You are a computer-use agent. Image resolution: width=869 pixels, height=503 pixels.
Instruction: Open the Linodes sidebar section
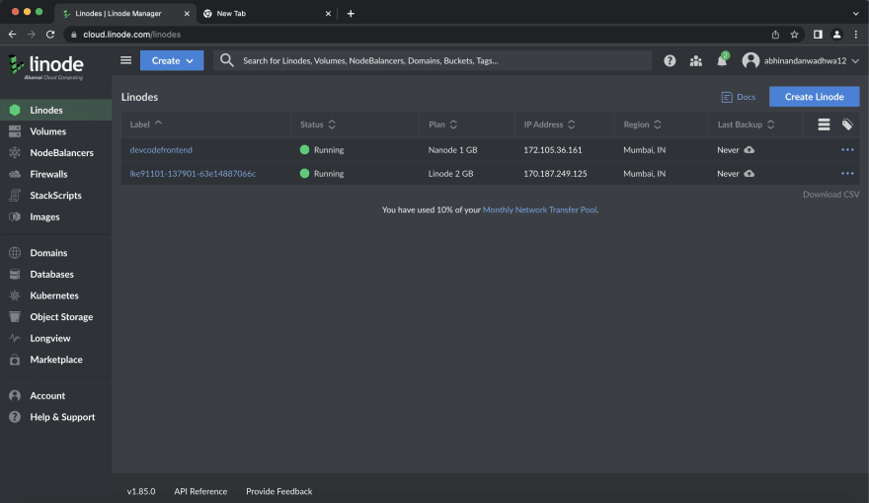(55, 110)
